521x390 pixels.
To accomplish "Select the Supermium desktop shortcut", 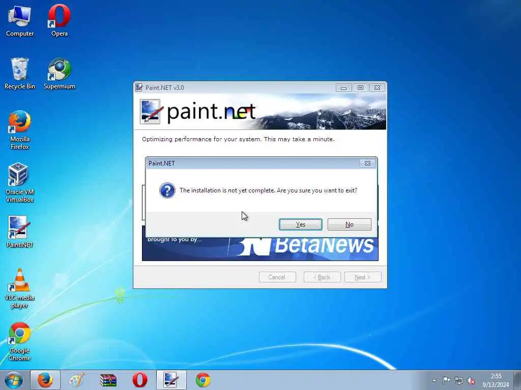I will (x=60, y=74).
